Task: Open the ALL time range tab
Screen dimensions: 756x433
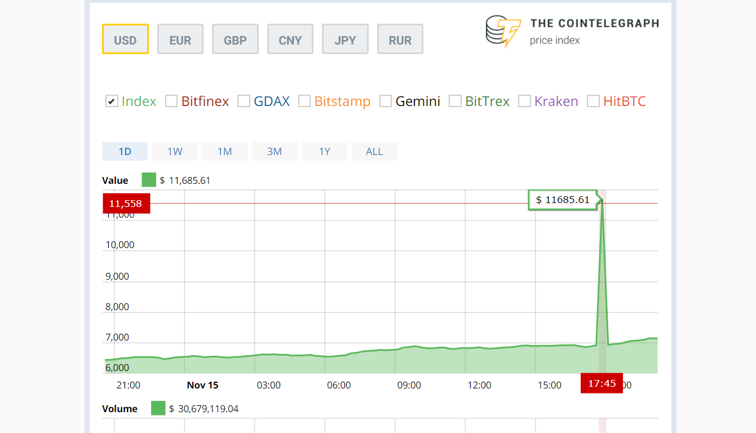Action: point(374,152)
